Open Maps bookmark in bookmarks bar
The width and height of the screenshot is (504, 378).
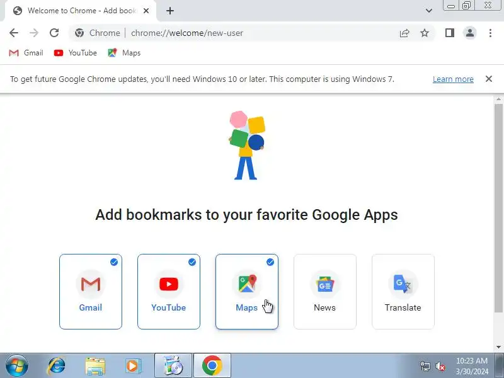point(124,53)
